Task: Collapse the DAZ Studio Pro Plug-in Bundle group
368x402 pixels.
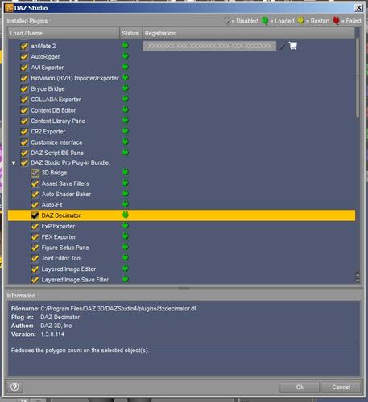Action: [x=14, y=163]
